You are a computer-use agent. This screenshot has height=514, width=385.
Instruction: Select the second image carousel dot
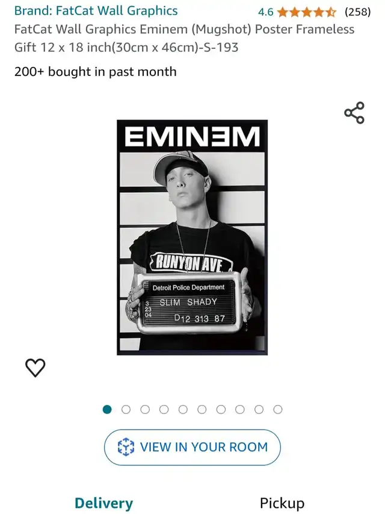tap(126, 409)
